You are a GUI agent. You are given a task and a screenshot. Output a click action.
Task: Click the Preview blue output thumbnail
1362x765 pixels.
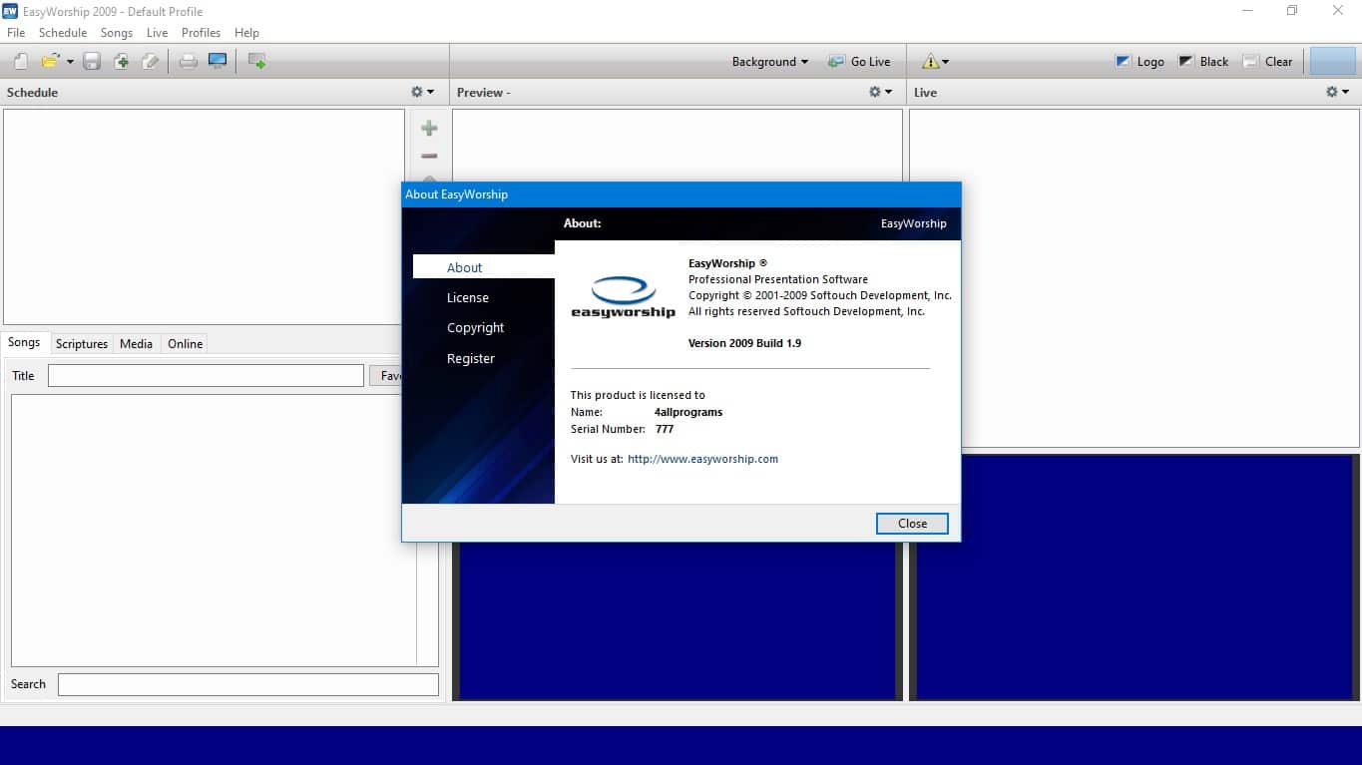678,620
